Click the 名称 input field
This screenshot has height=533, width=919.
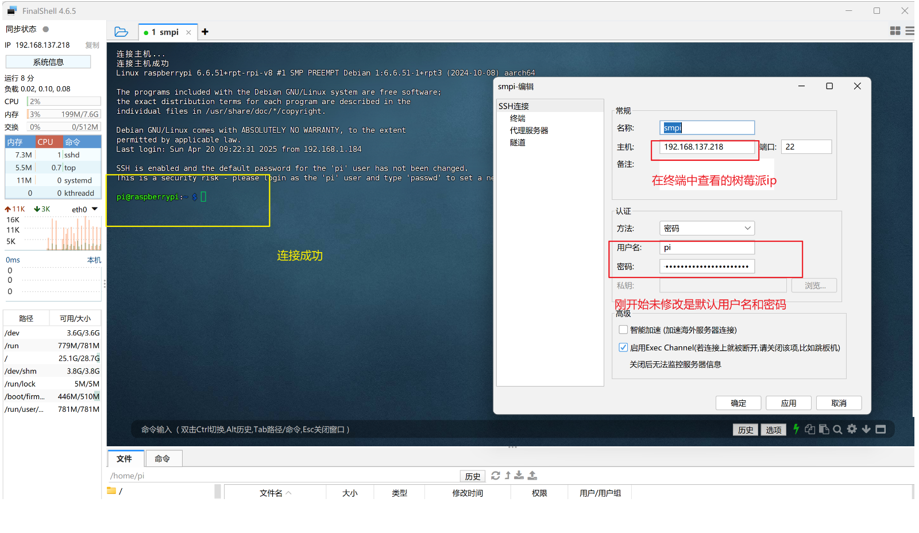(707, 128)
